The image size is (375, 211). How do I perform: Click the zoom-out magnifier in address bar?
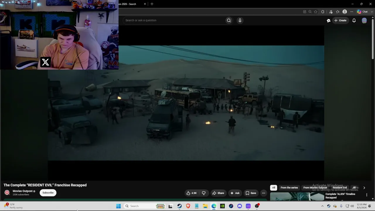coord(310,12)
